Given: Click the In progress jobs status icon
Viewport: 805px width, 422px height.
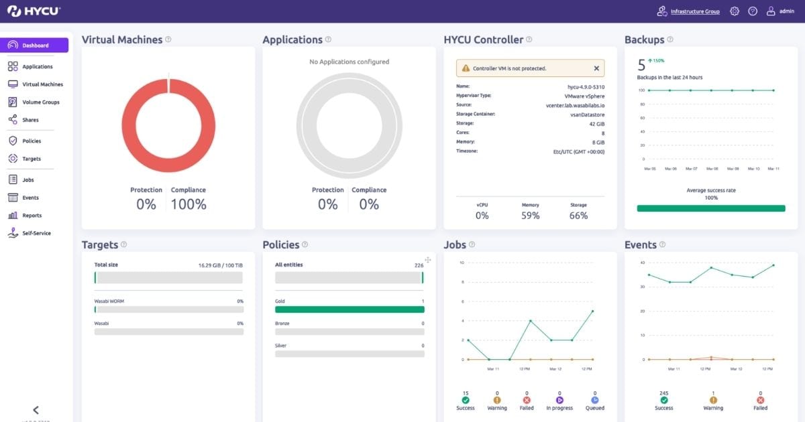Looking at the screenshot, I should [559, 400].
